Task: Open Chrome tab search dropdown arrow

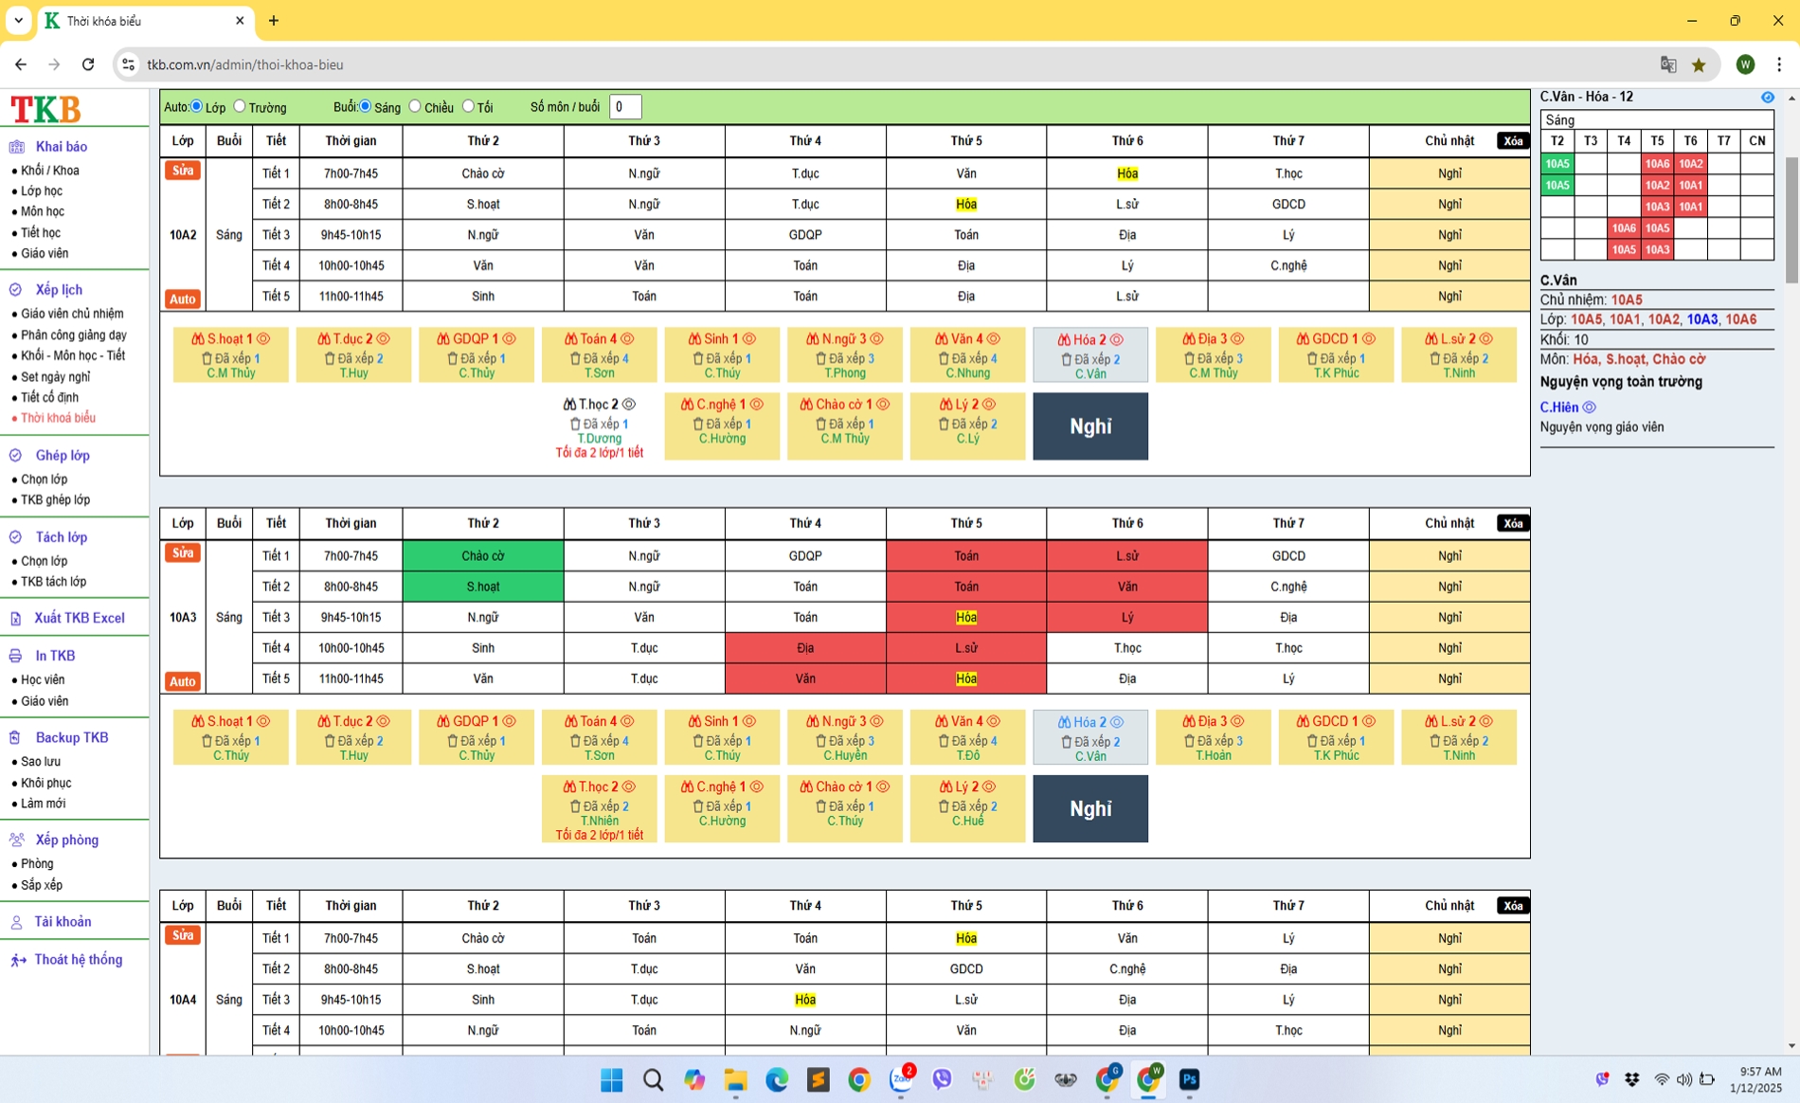Action: click(x=19, y=20)
